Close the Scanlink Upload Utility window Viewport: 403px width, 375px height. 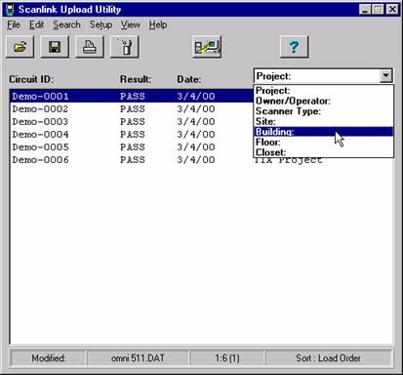392,10
